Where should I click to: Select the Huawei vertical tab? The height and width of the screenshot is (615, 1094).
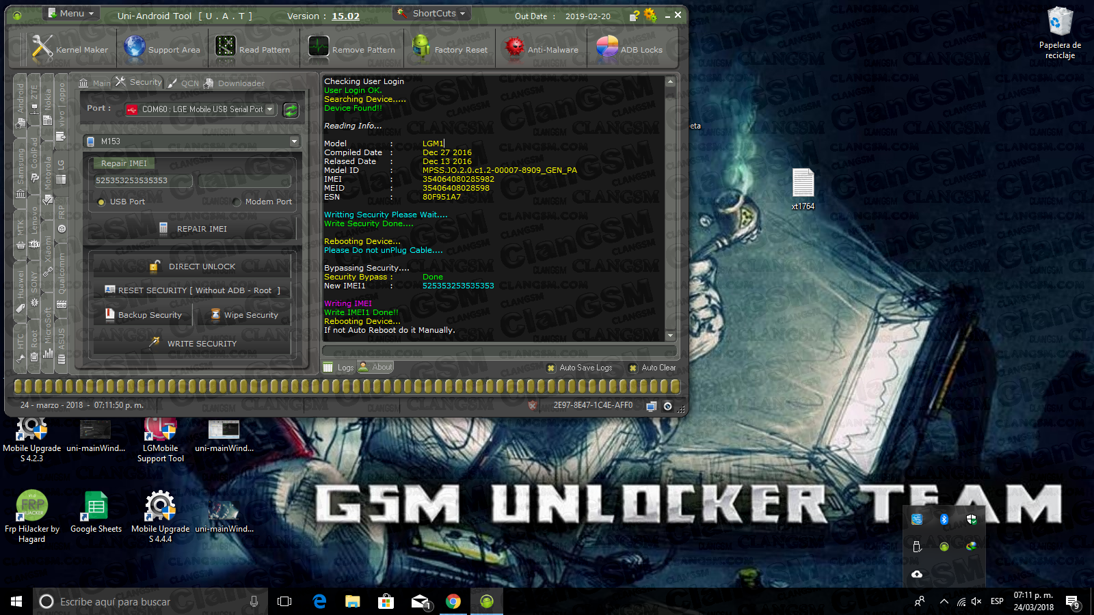coord(21,290)
